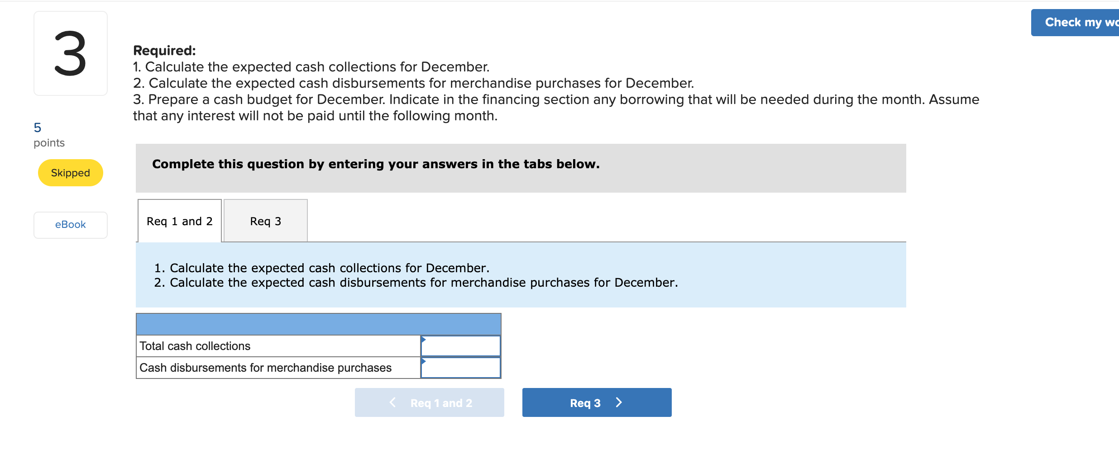This screenshot has height=454, width=1119.
Task: Click the Total cash collections row label
Action: coord(194,345)
